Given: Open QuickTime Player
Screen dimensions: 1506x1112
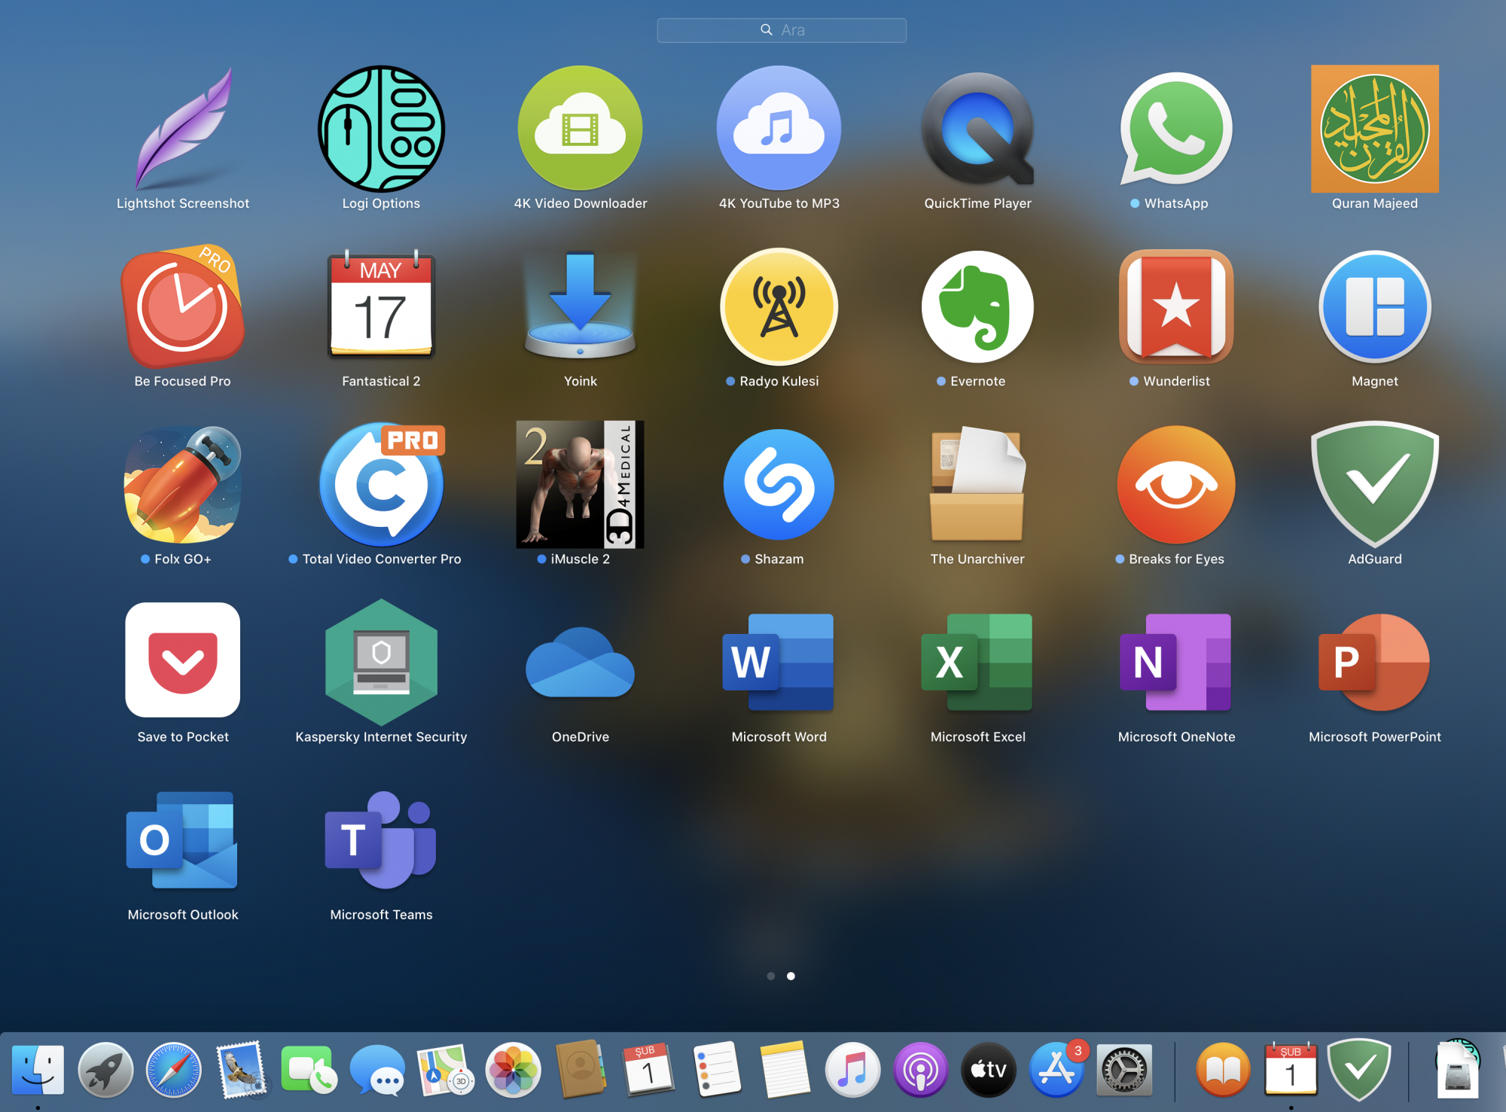Looking at the screenshot, I should (x=977, y=128).
